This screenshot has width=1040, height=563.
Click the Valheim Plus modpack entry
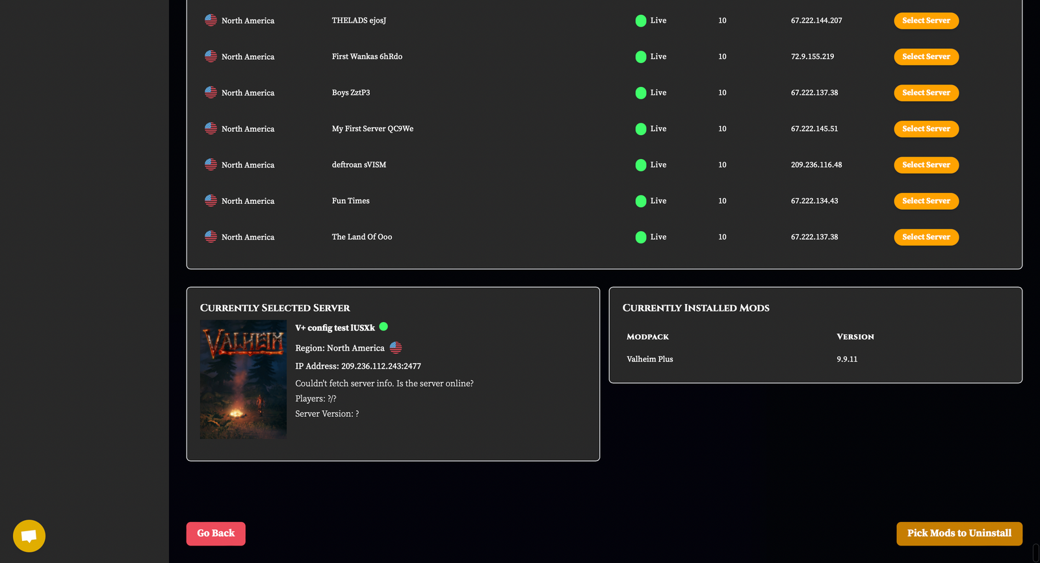(649, 359)
